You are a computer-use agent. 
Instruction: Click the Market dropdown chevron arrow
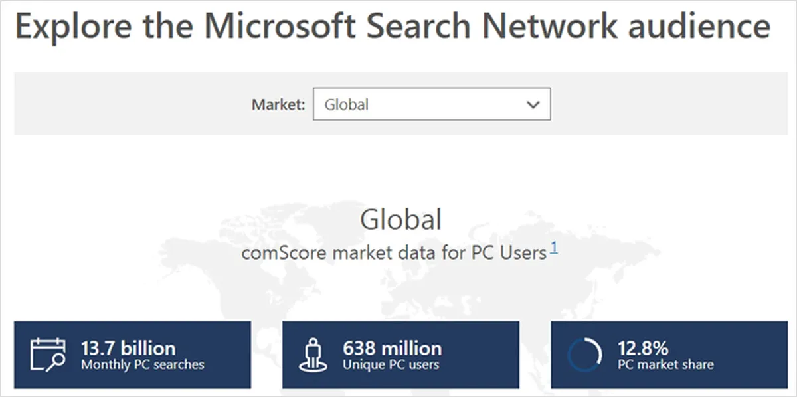click(x=533, y=105)
